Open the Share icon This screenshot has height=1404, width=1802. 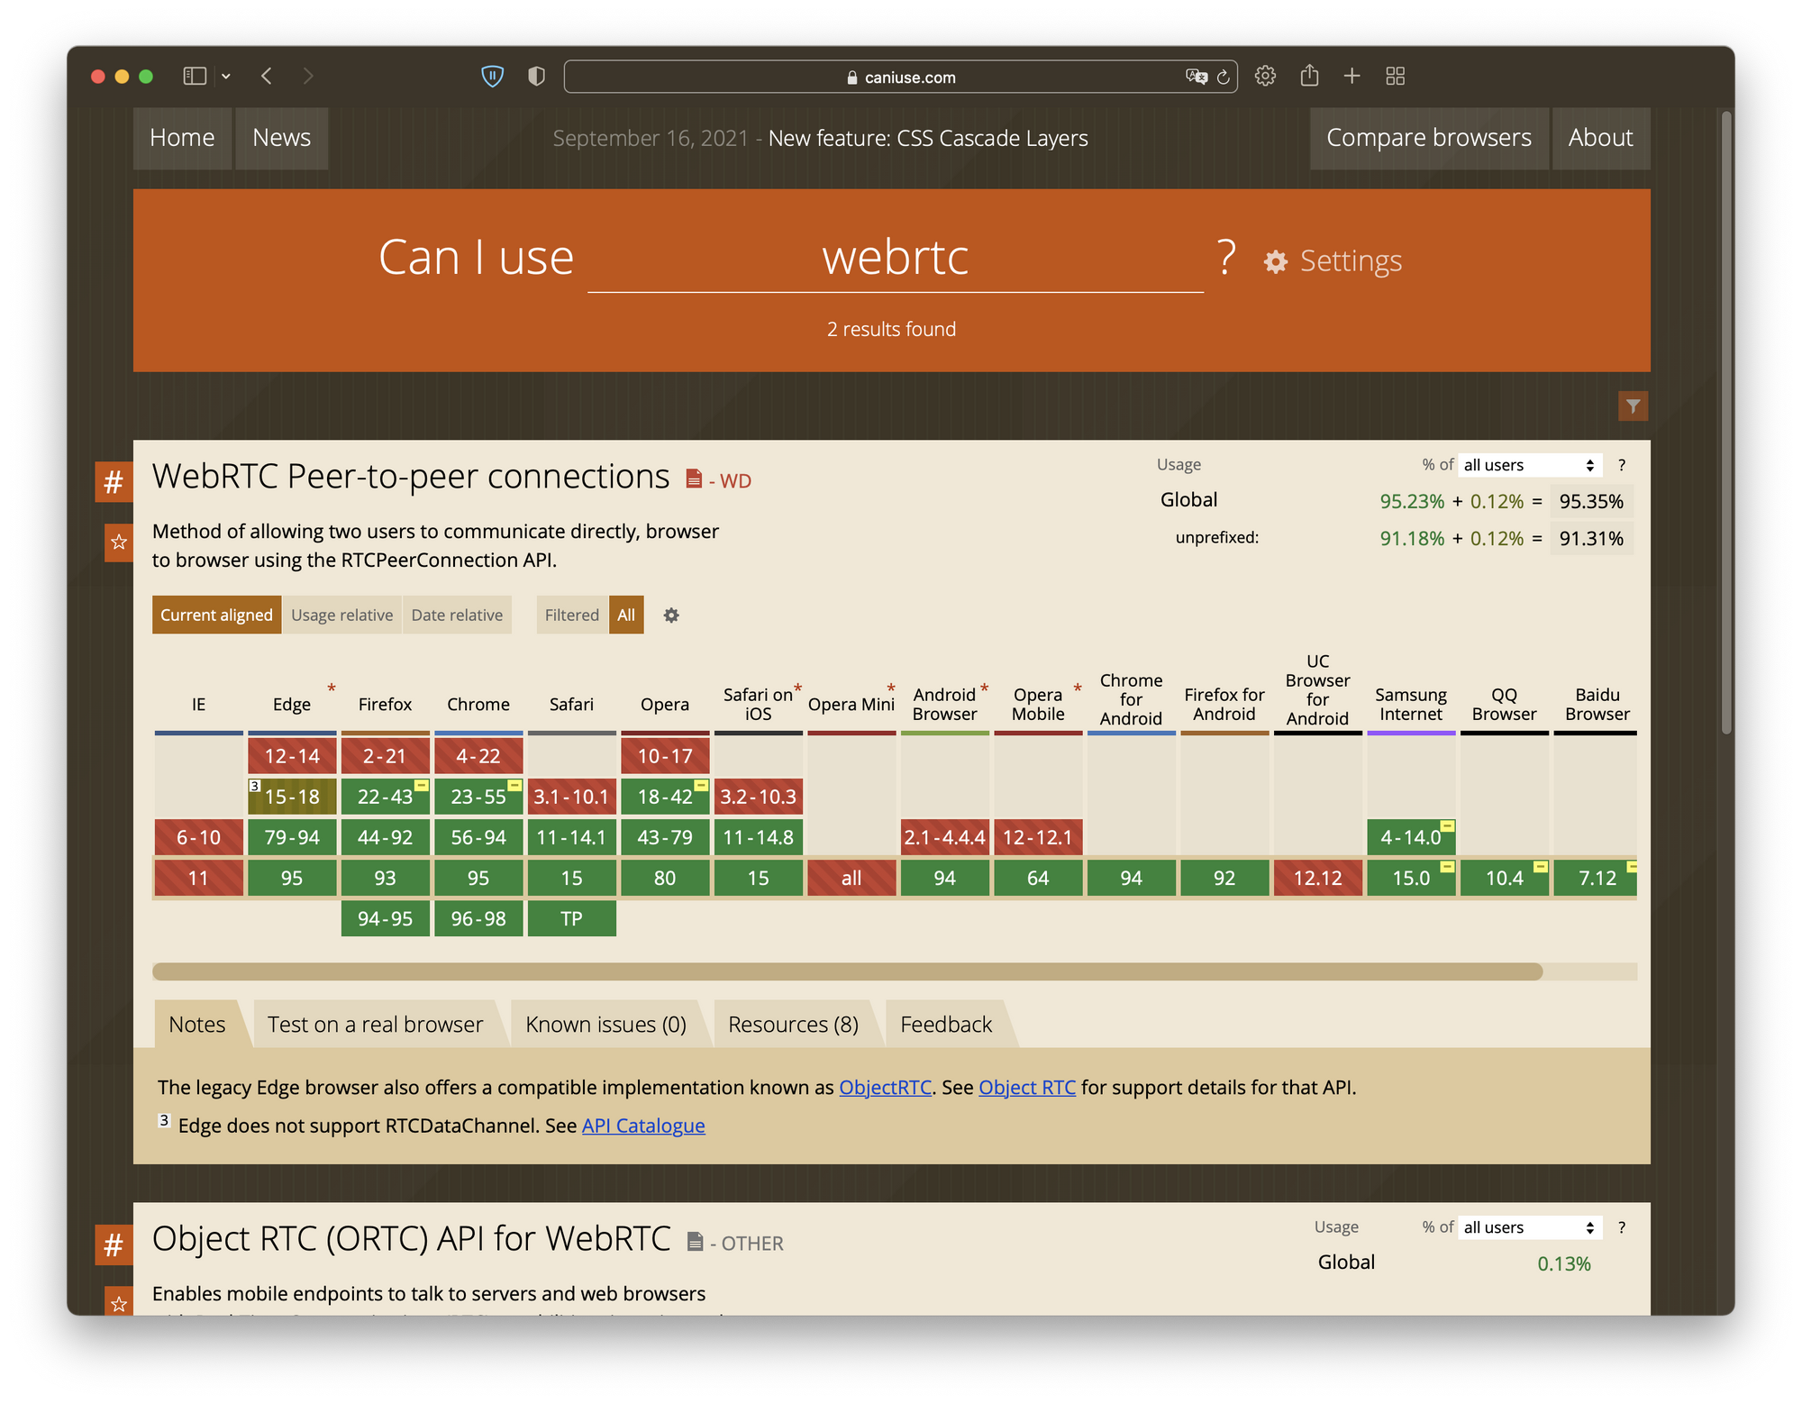1309,76
